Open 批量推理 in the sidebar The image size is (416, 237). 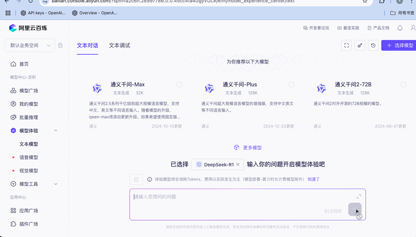(x=29, y=117)
